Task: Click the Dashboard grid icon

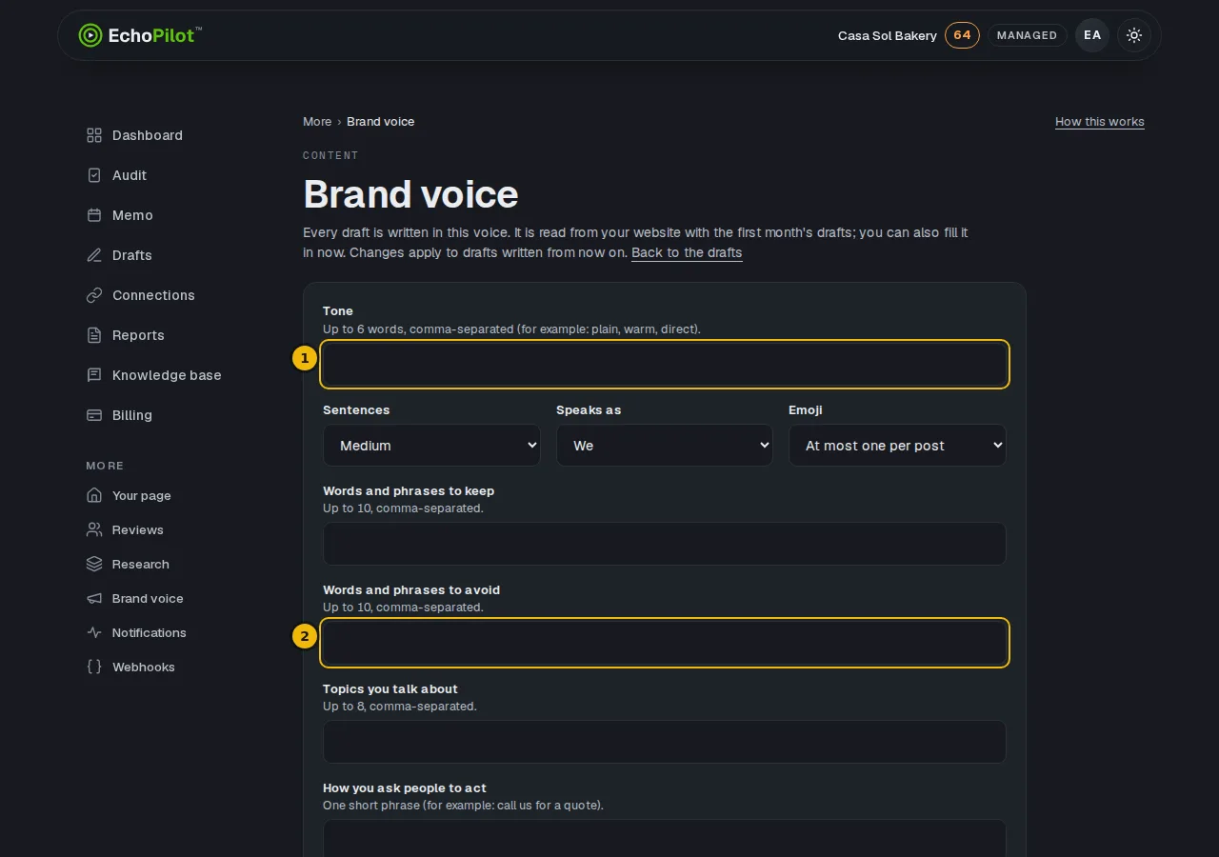Action: (x=94, y=135)
